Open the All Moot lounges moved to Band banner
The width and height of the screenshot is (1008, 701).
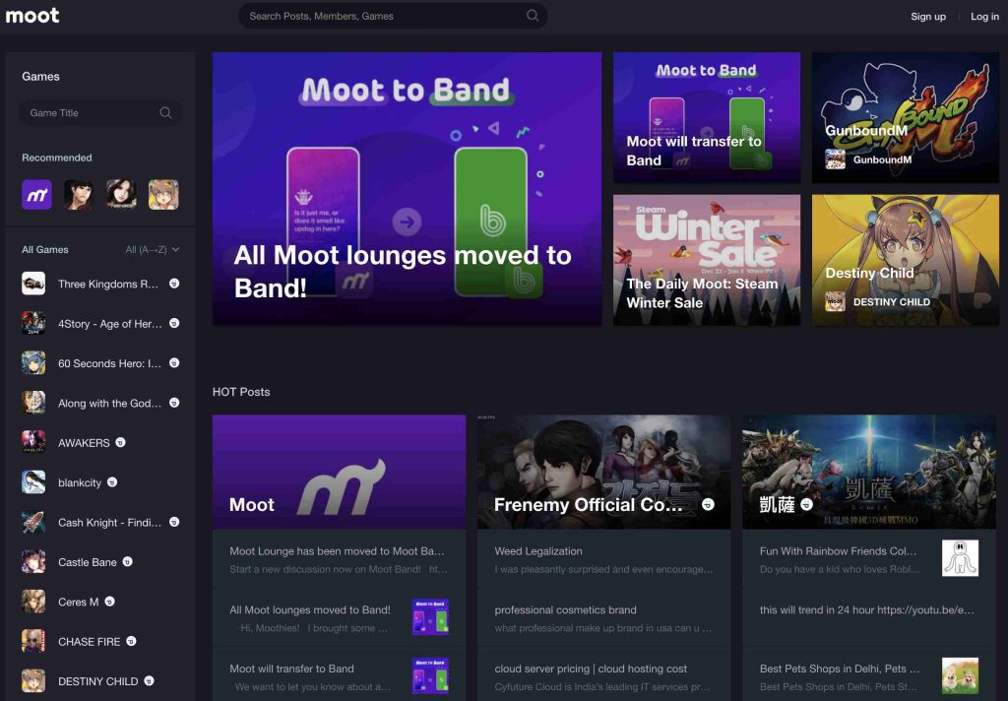coord(407,188)
